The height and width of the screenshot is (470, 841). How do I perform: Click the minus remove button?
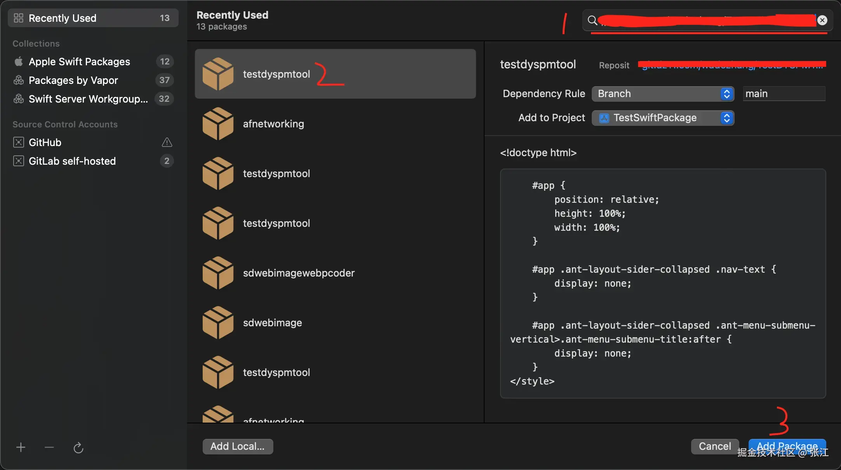coord(49,447)
